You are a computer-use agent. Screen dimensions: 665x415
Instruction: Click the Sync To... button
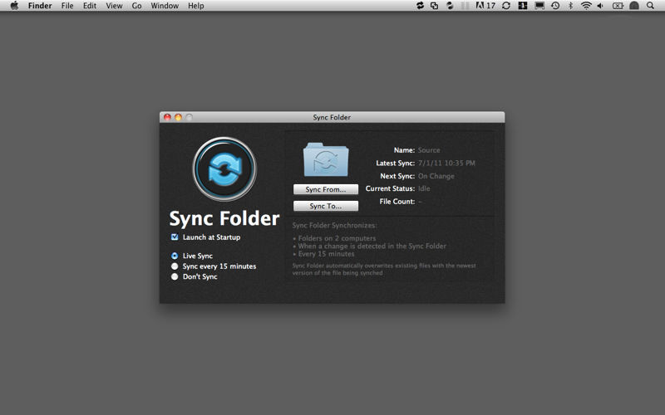click(x=326, y=206)
